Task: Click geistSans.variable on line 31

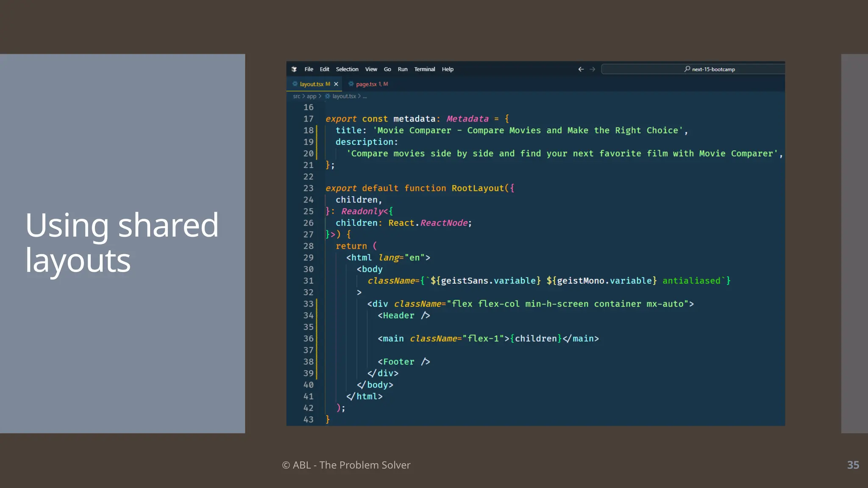Action: (488, 281)
